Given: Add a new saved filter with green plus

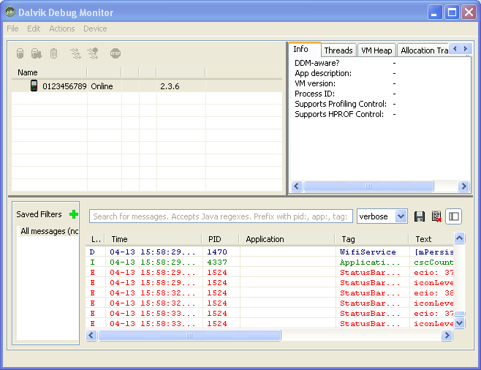Looking at the screenshot, I should [x=73, y=214].
